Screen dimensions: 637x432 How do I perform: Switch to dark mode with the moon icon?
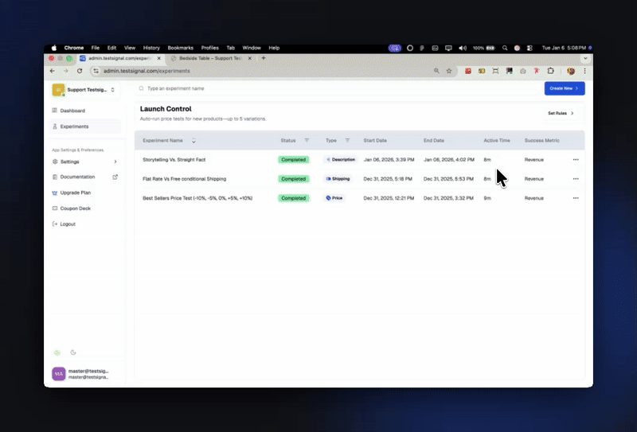tap(73, 352)
